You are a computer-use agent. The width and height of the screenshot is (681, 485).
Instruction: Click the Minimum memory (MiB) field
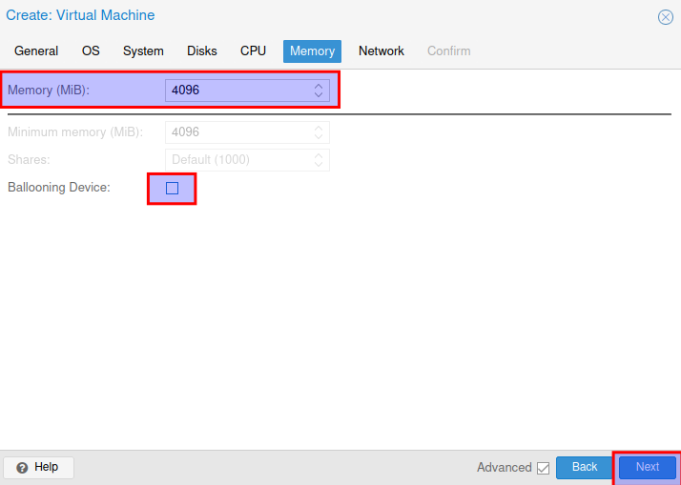(x=238, y=131)
